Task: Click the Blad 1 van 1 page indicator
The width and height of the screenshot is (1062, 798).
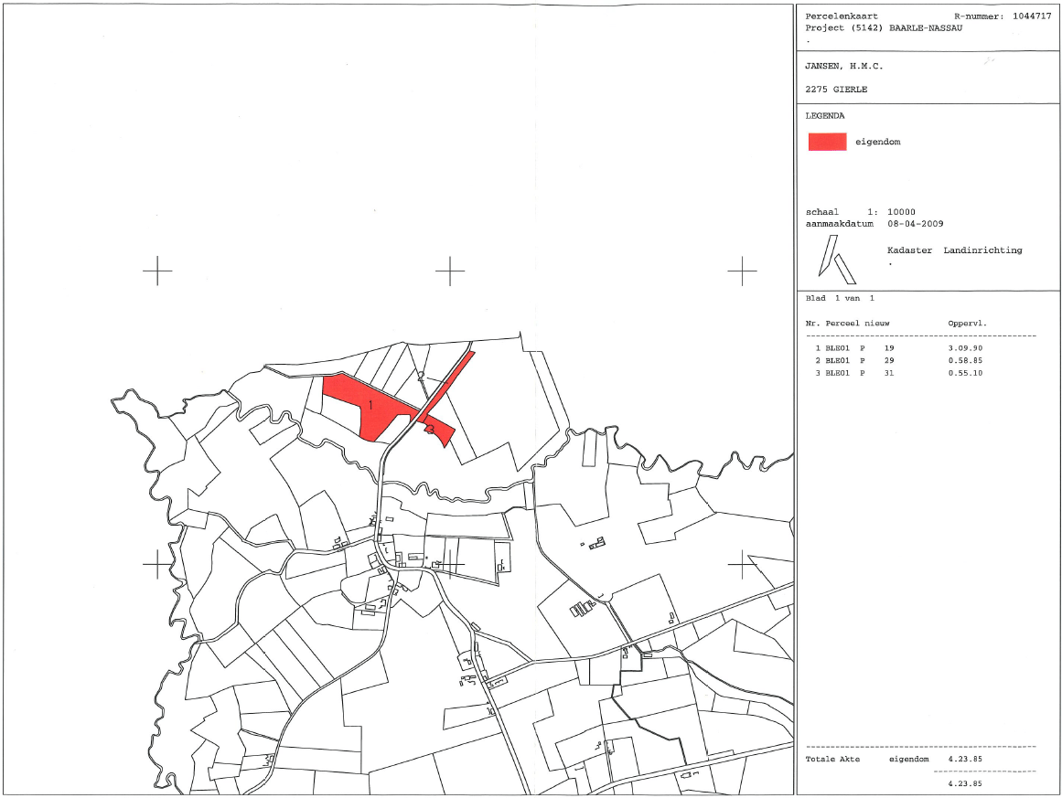Action: pos(840,298)
